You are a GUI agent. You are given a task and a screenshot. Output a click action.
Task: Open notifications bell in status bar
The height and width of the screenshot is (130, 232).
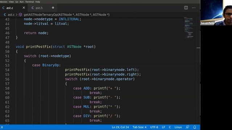[x=195, y=127]
